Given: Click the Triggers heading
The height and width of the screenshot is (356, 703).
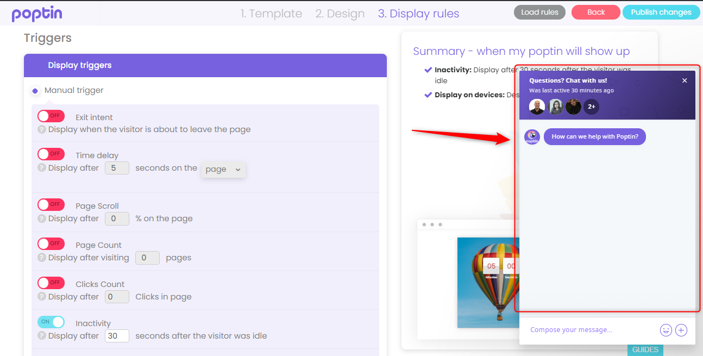Looking at the screenshot, I should (48, 38).
